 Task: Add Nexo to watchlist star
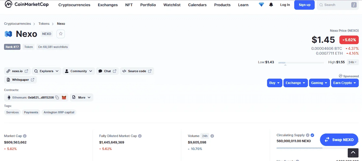tap(61, 34)
